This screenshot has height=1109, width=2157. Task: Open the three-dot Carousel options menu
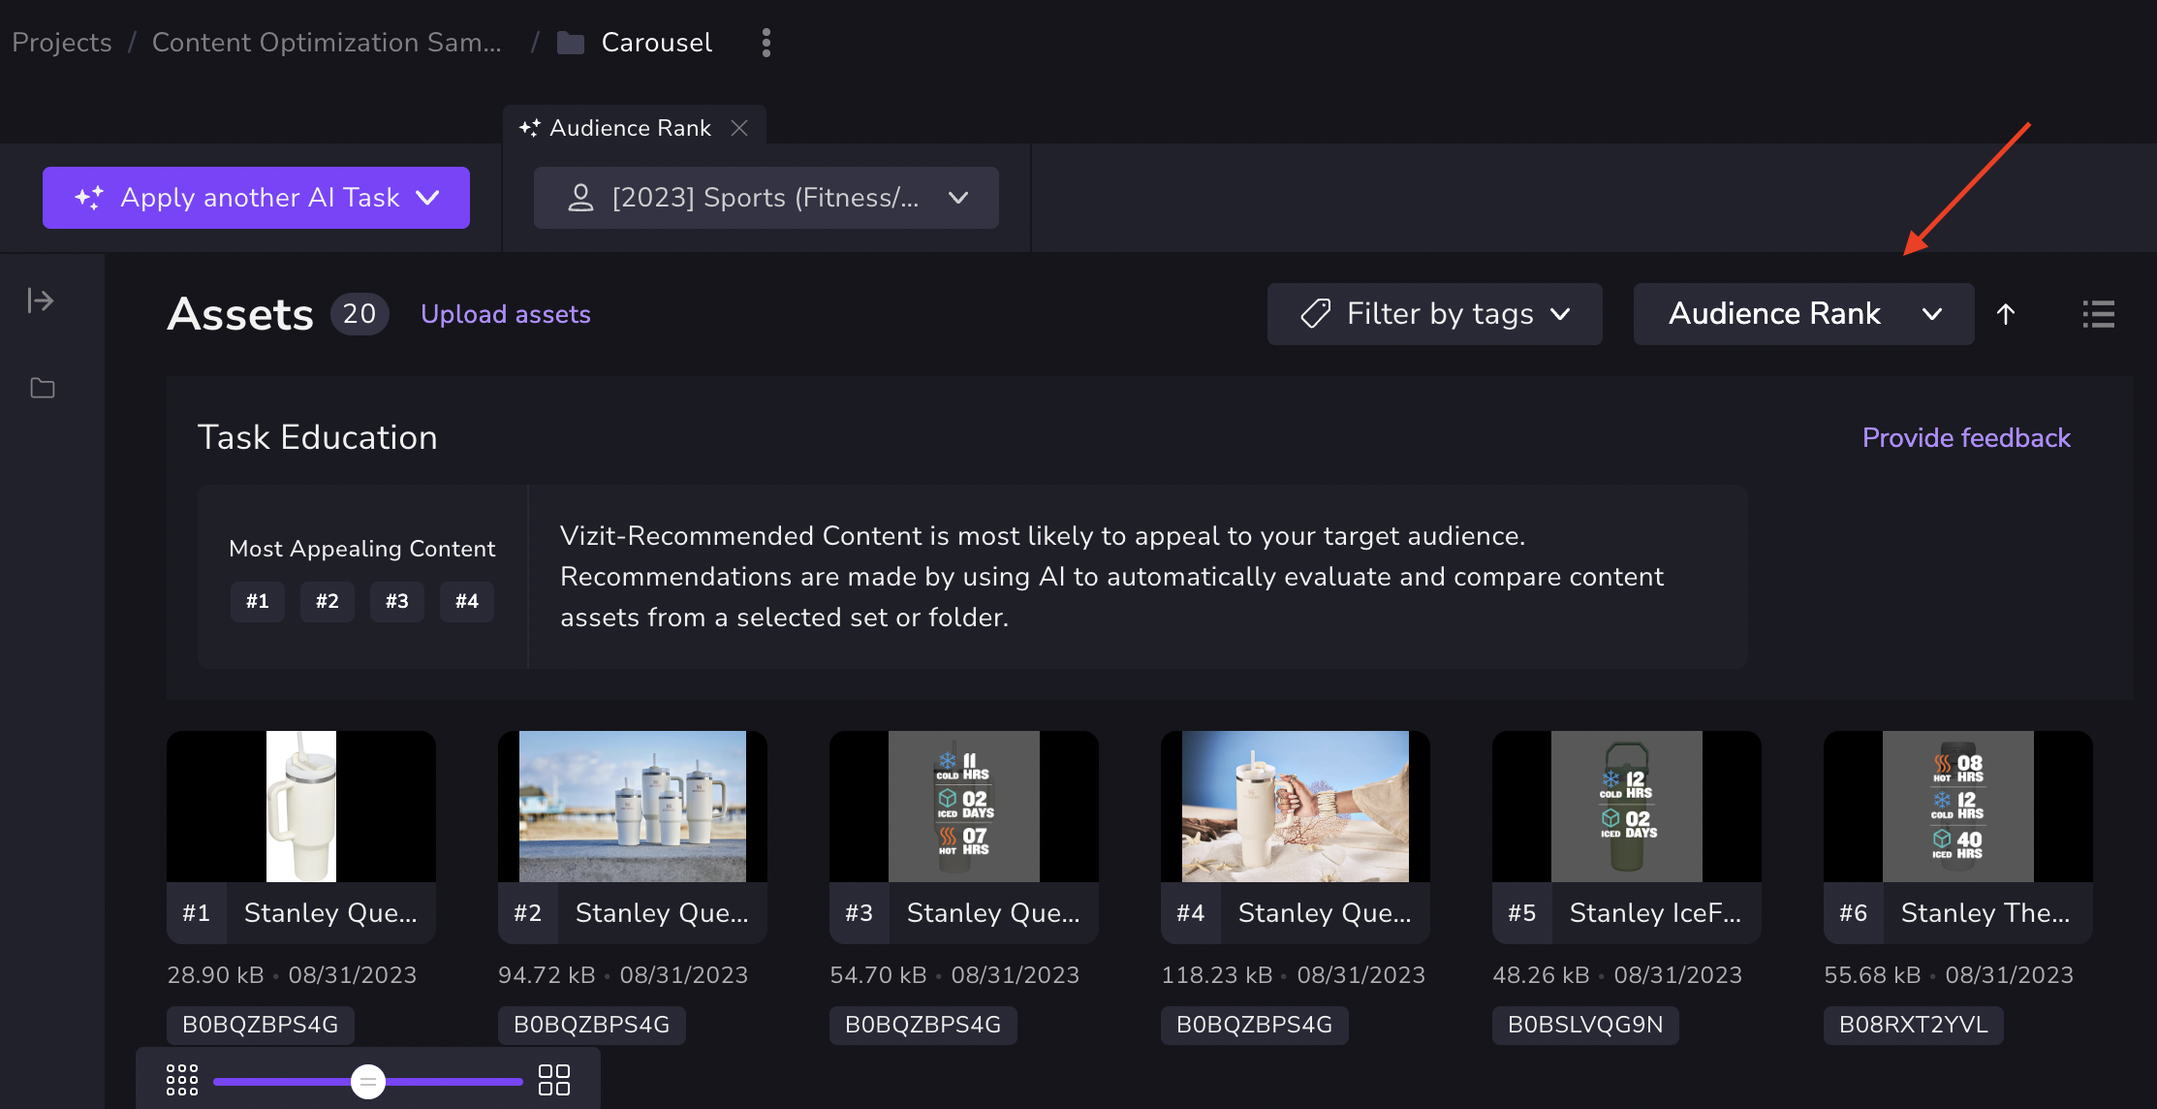[x=766, y=43]
